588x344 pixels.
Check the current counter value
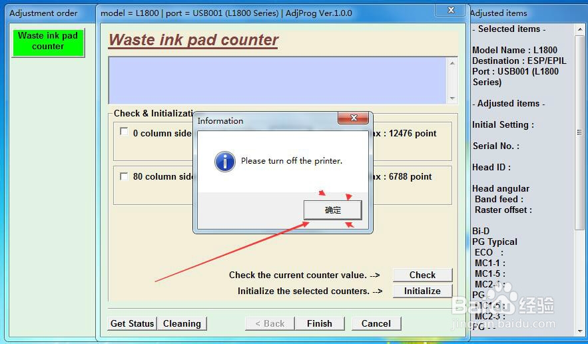(x=423, y=275)
